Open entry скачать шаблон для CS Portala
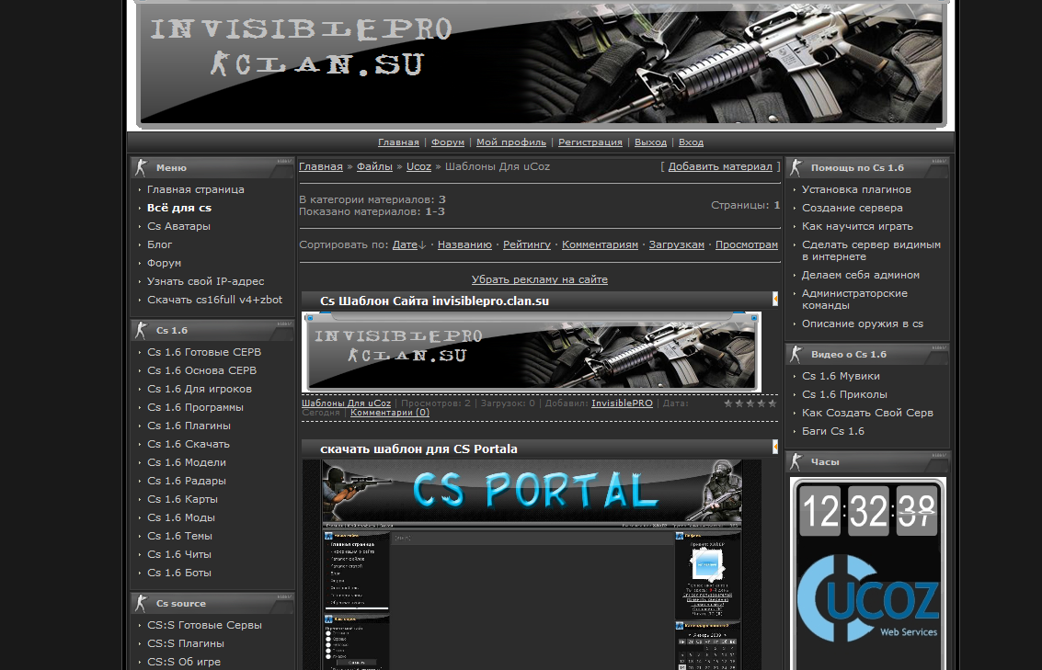 (418, 449)
